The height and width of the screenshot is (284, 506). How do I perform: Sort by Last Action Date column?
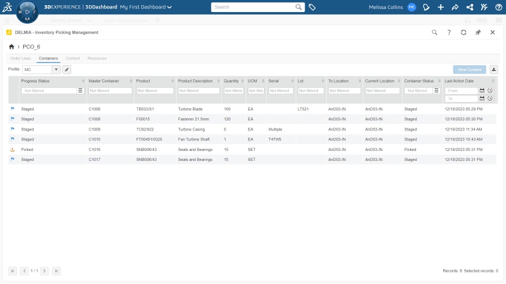tap(493, 81)
